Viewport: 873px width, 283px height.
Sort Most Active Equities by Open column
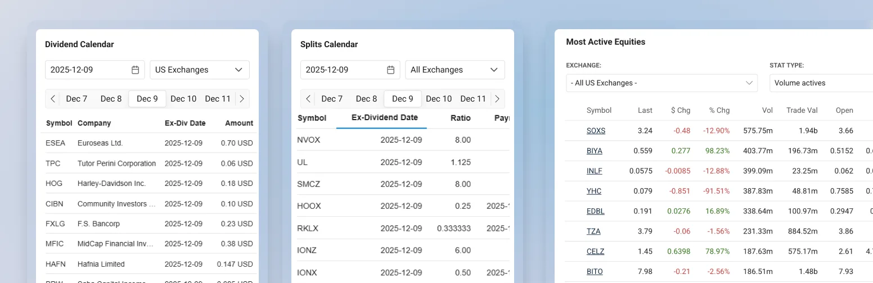pos(844,111)
